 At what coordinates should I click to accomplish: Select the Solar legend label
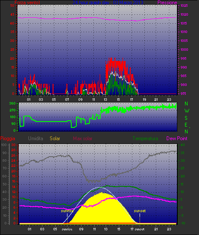click(55, 138)
